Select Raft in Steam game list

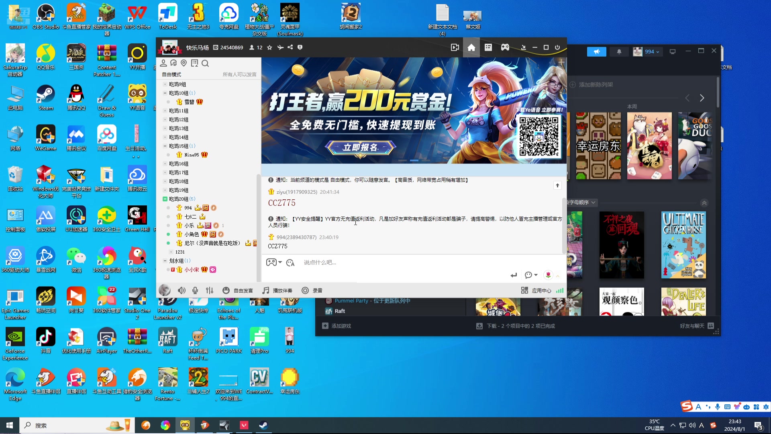point(340,311)
